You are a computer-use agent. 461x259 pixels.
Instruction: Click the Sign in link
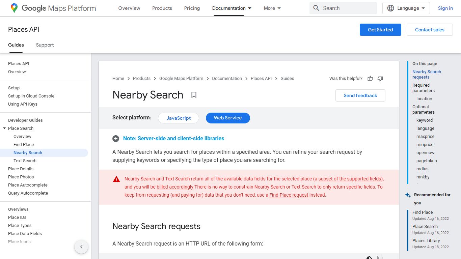coord(445,8)
